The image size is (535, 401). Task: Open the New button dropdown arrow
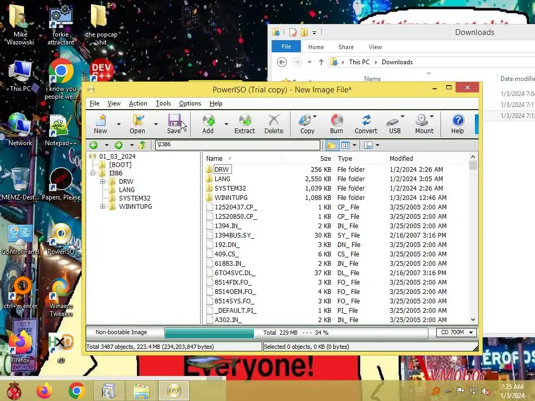[119, 124]
